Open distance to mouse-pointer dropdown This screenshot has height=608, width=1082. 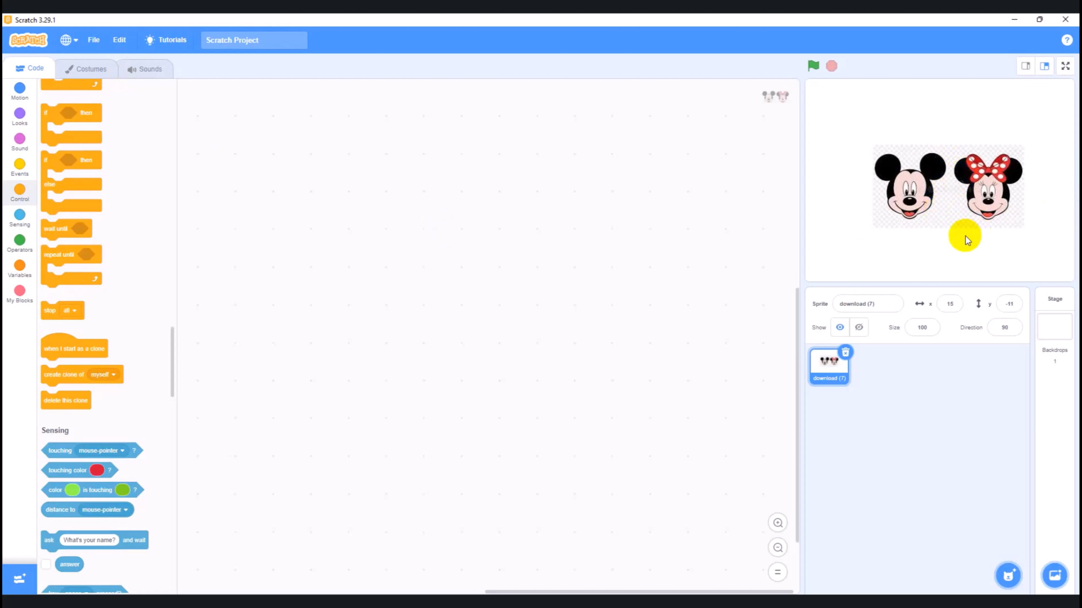coord(105,509)
